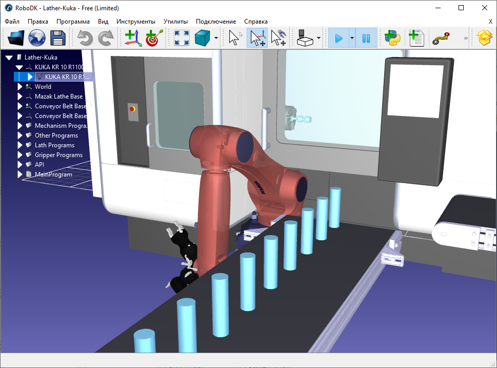The width and height of the screenshot is (497, 368).
Task: Select Mazak Lathe Base item
Action: pyautogui.click(x=58, y=96)
